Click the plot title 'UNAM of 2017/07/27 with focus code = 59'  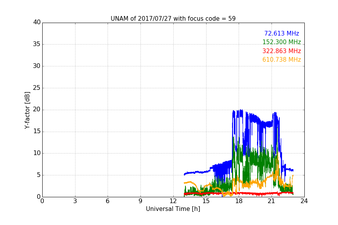coord(173,19)
